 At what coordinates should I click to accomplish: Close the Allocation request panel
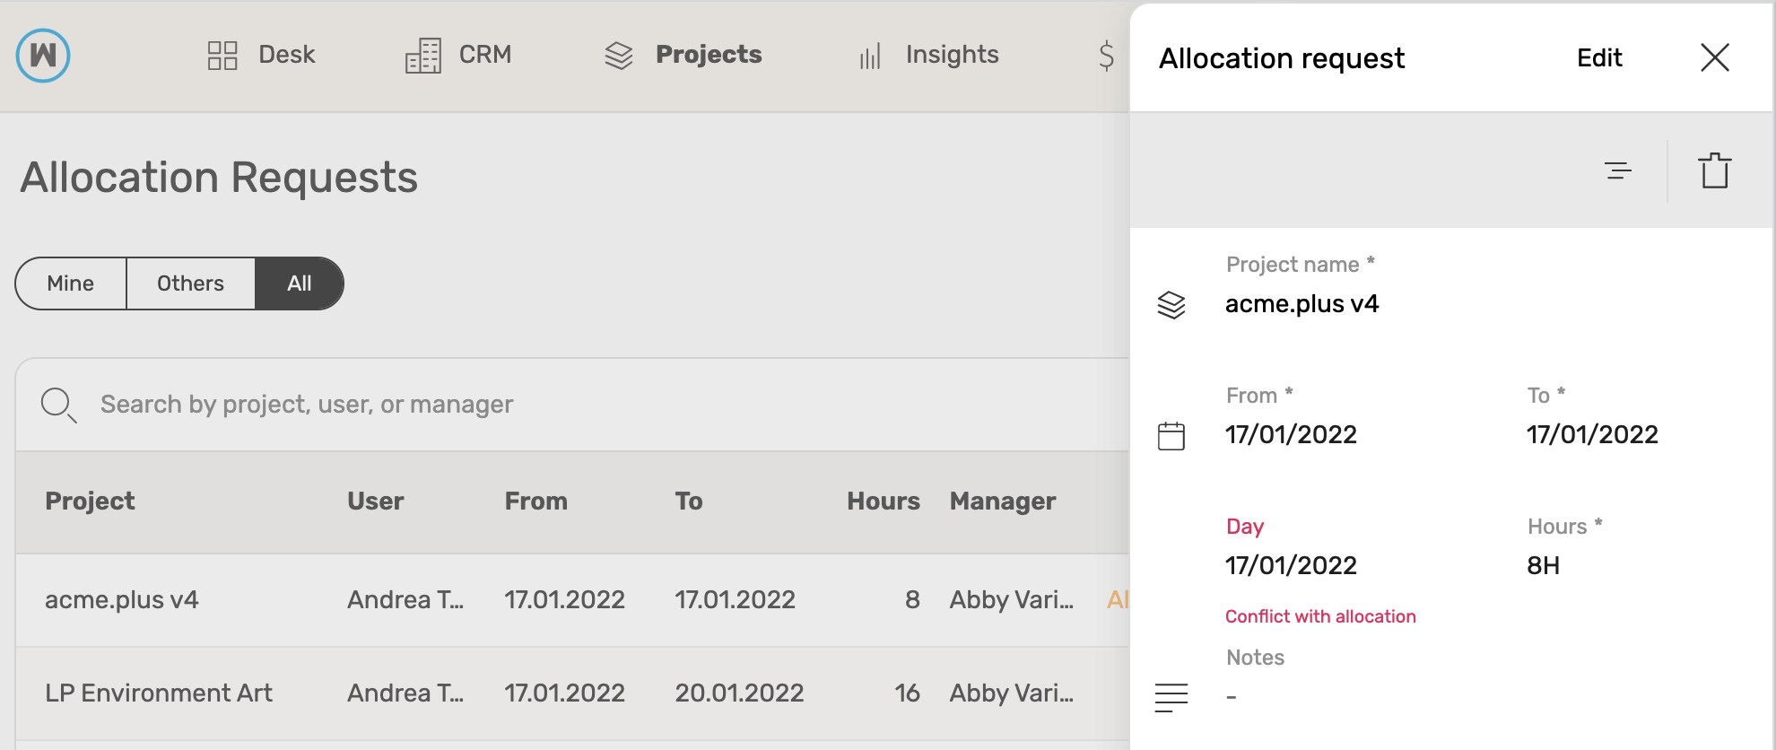[x=1715, y=57]
